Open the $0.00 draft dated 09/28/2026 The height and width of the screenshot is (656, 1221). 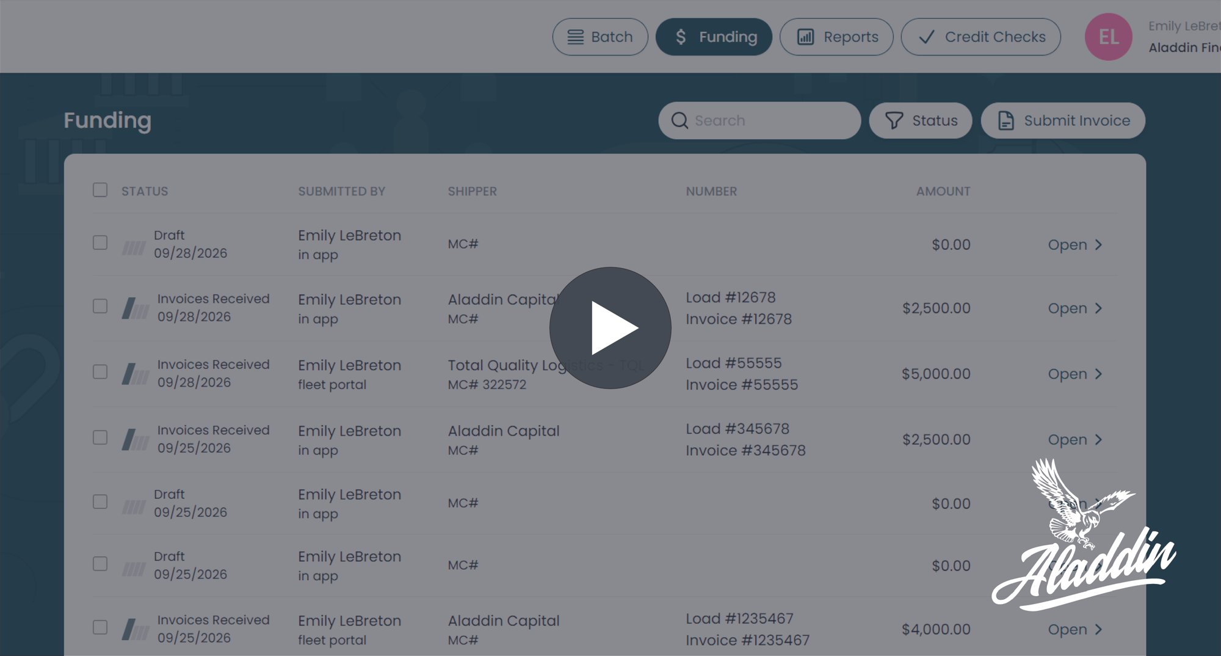coord(1075,244)
